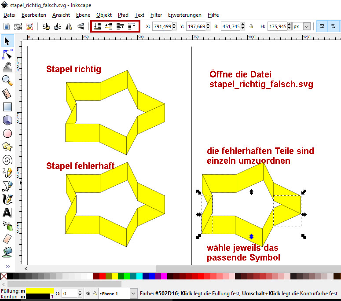Rotate selection 90° counter-clockwise
This screenshot has width=341, height=301.
click(x=46, y=26)
